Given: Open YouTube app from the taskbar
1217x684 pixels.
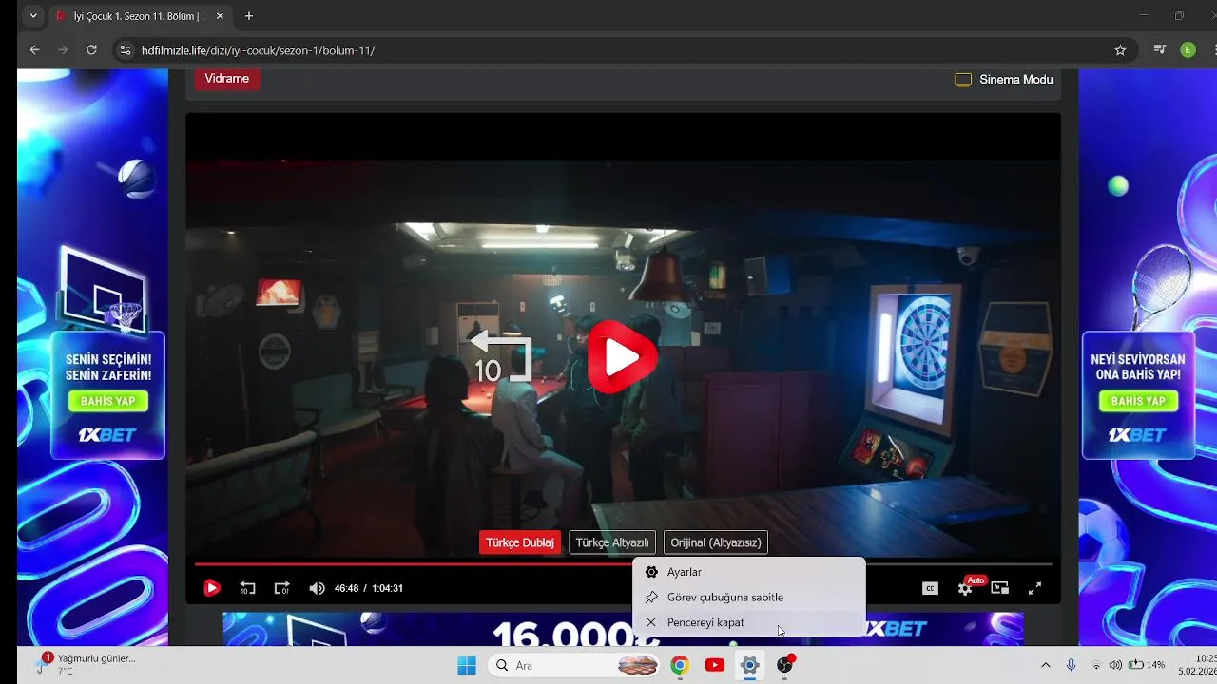Looking at the screenshot, I should (715, 665).
